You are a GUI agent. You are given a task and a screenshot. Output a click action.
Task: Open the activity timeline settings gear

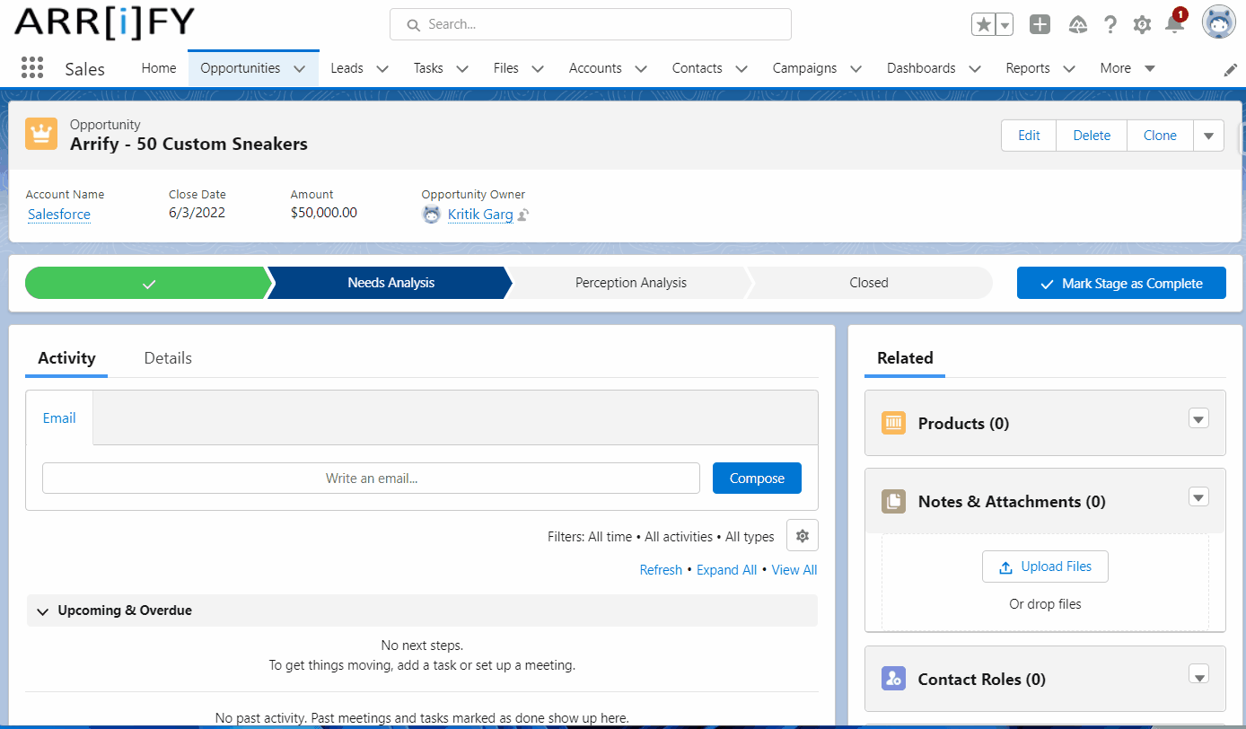click(x=802, y=535)
